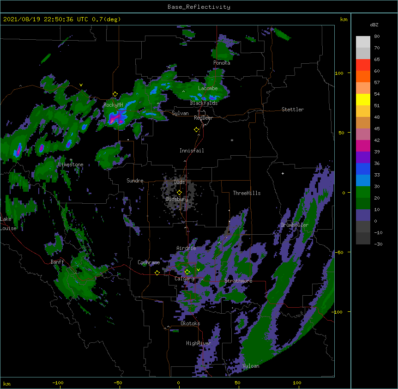Click the Calgary city label
398x389 pixels.
184,279
